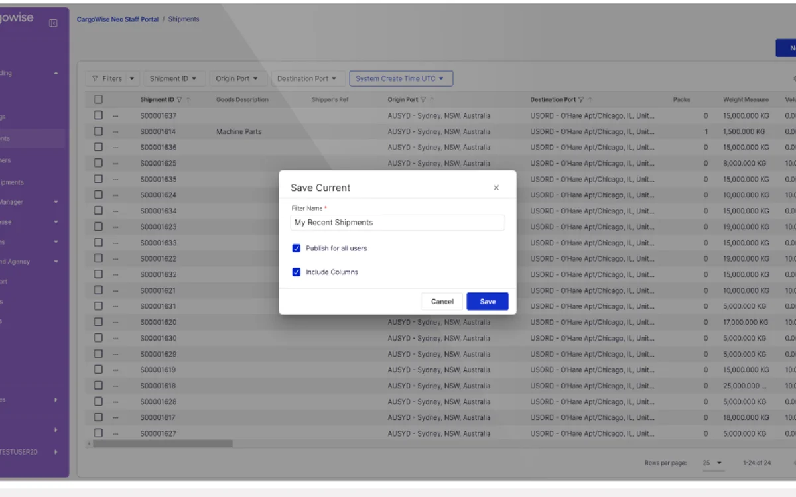Screen dimensions: 796x497
Task: Open row actions dash for S00001637
Action: tap(115, 116)
